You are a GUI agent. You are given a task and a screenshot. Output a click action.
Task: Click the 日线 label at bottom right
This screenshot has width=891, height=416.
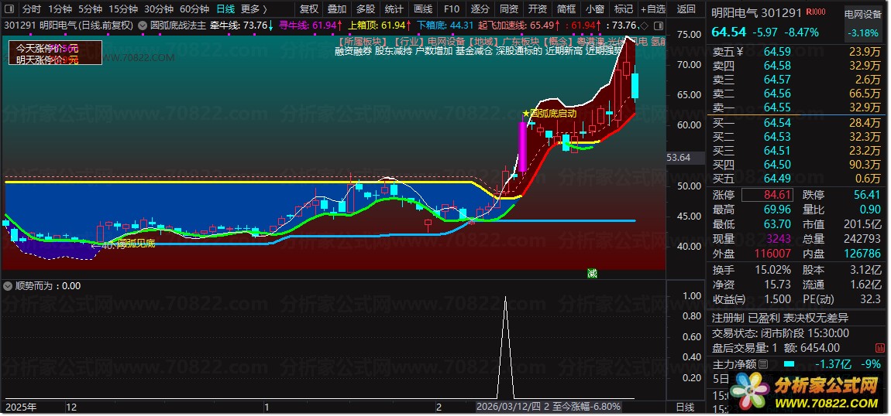pyautogui.click(x=686, y=407)
